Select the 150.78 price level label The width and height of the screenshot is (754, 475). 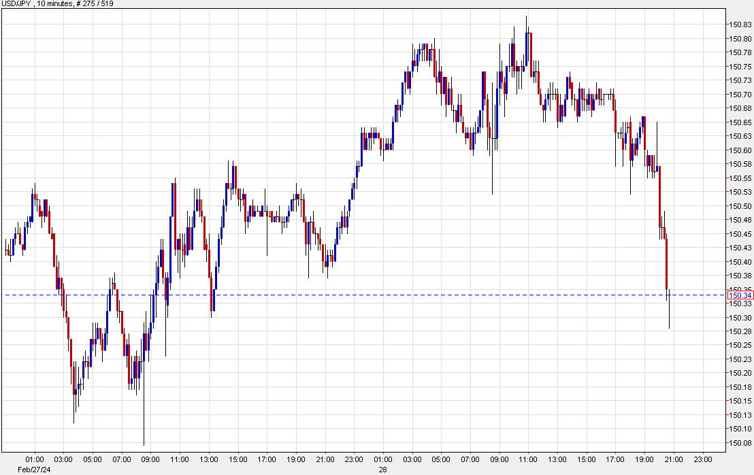tap(740, 52)
